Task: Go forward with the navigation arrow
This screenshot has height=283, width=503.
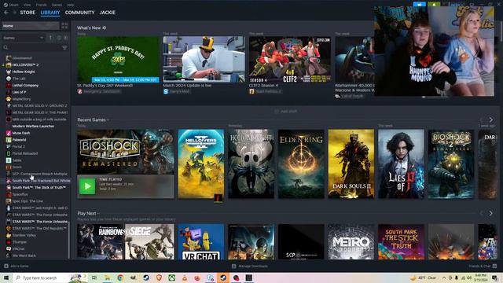Action: coord(14,13)
